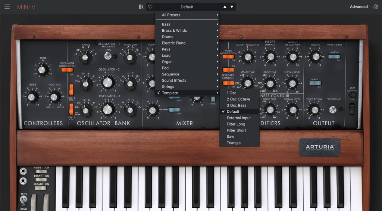The width and height of the screenshot is (382, 211).
Task: Toggle the Filter Modulation switch
Action: [228, 57]
